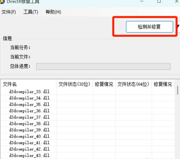This screenshot has width=180, height=159.
Task: Maximize the DirectX修复工具 window
Action: pos(159,1)
